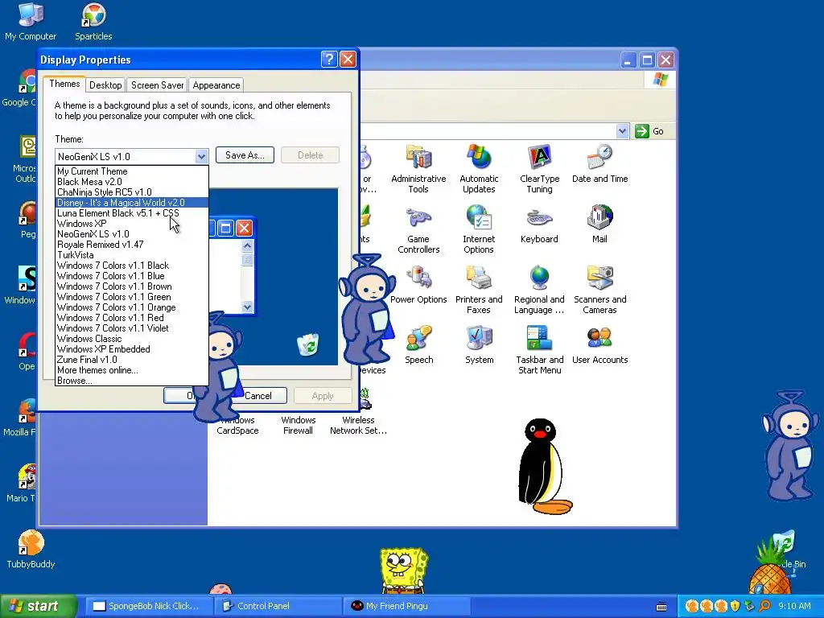Open Mail applet in Control Panel
The image size is (824, 618).
[599, 225]
